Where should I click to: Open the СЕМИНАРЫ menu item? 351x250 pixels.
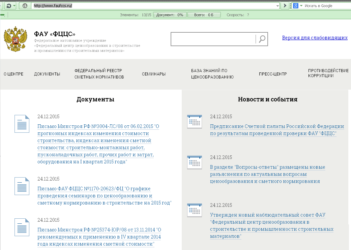(x=154, y=74)
